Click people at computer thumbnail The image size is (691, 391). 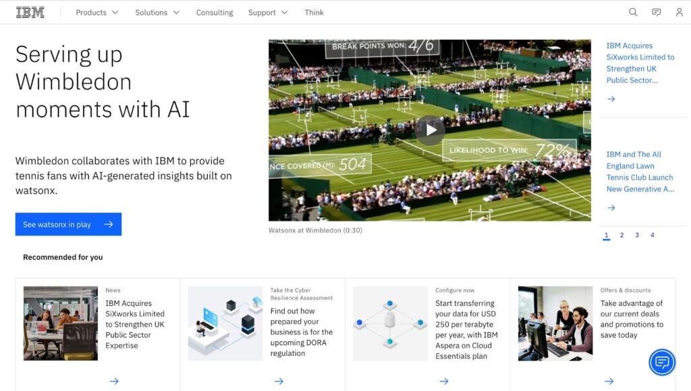click(x=555, y=323)
